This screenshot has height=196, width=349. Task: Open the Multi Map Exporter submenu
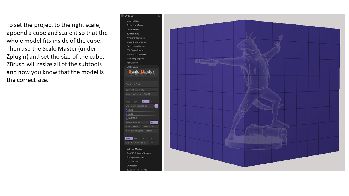136,59
